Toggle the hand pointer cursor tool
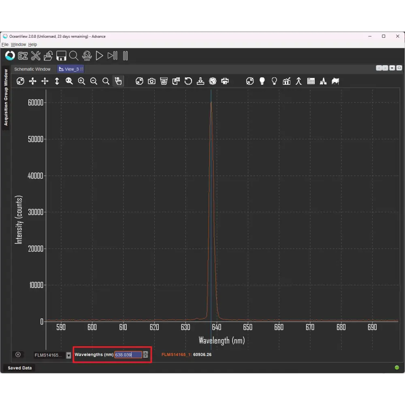Screen dimensions: 405x405 (x=118, y=81)
